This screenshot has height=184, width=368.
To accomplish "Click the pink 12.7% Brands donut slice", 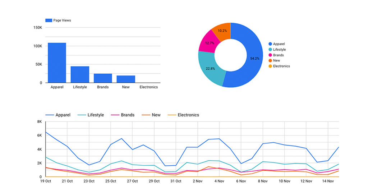I will click(x=208, y=42).
